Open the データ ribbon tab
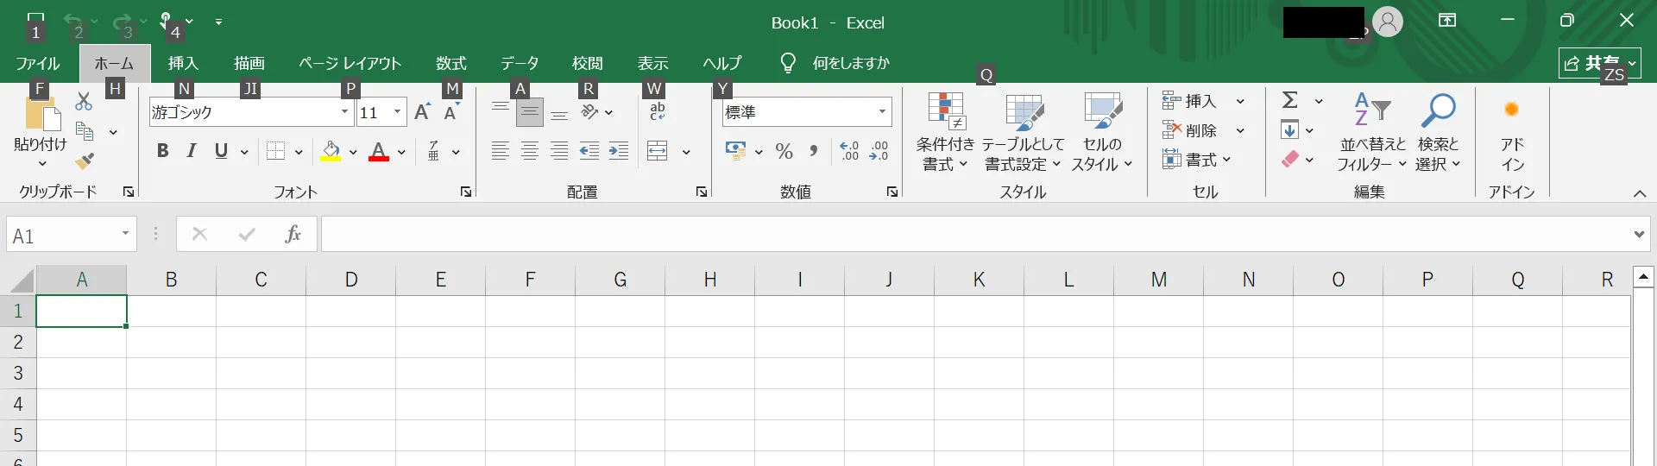Screen dimensions: 1657x466 coord(520,63)
